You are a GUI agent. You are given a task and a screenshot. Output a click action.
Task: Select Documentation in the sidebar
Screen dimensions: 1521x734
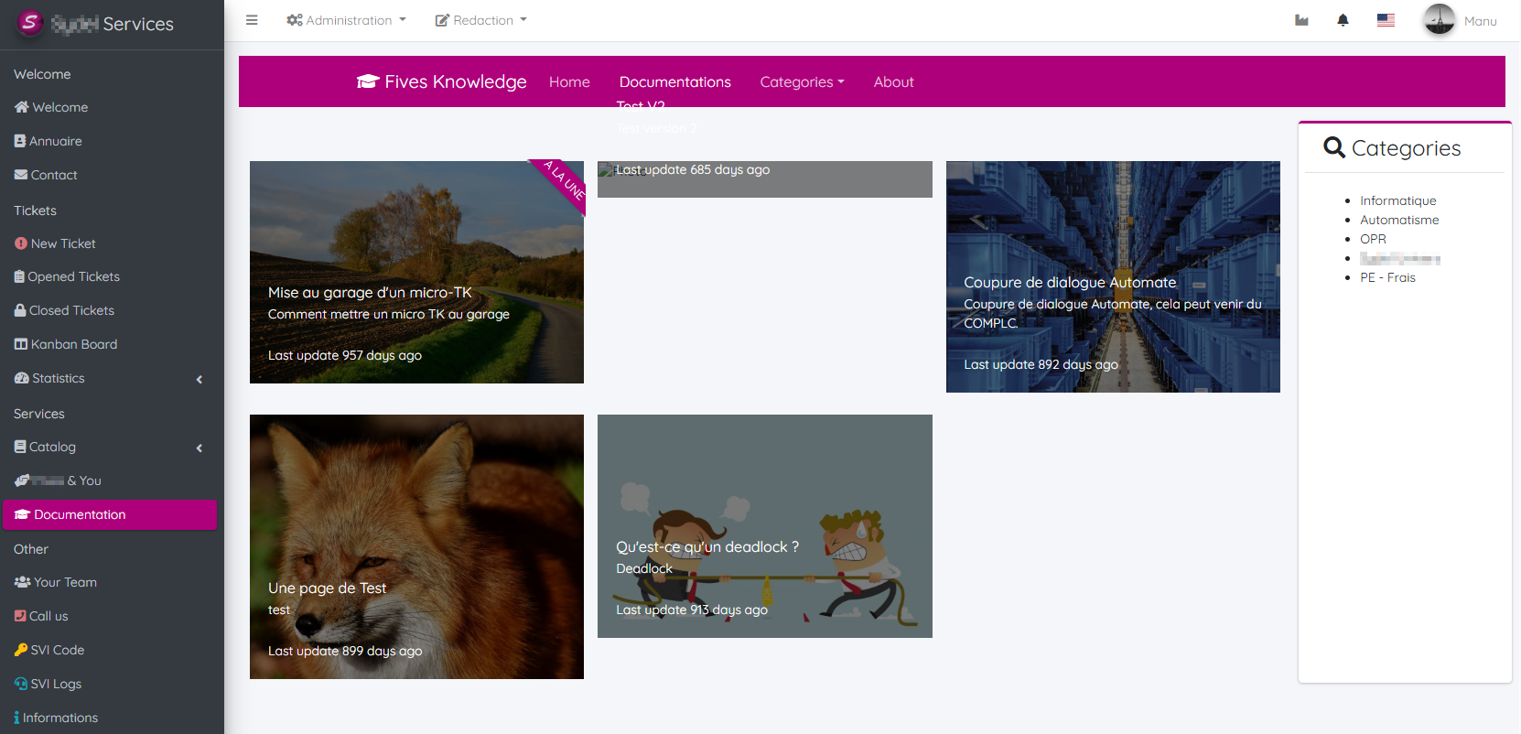110,514
